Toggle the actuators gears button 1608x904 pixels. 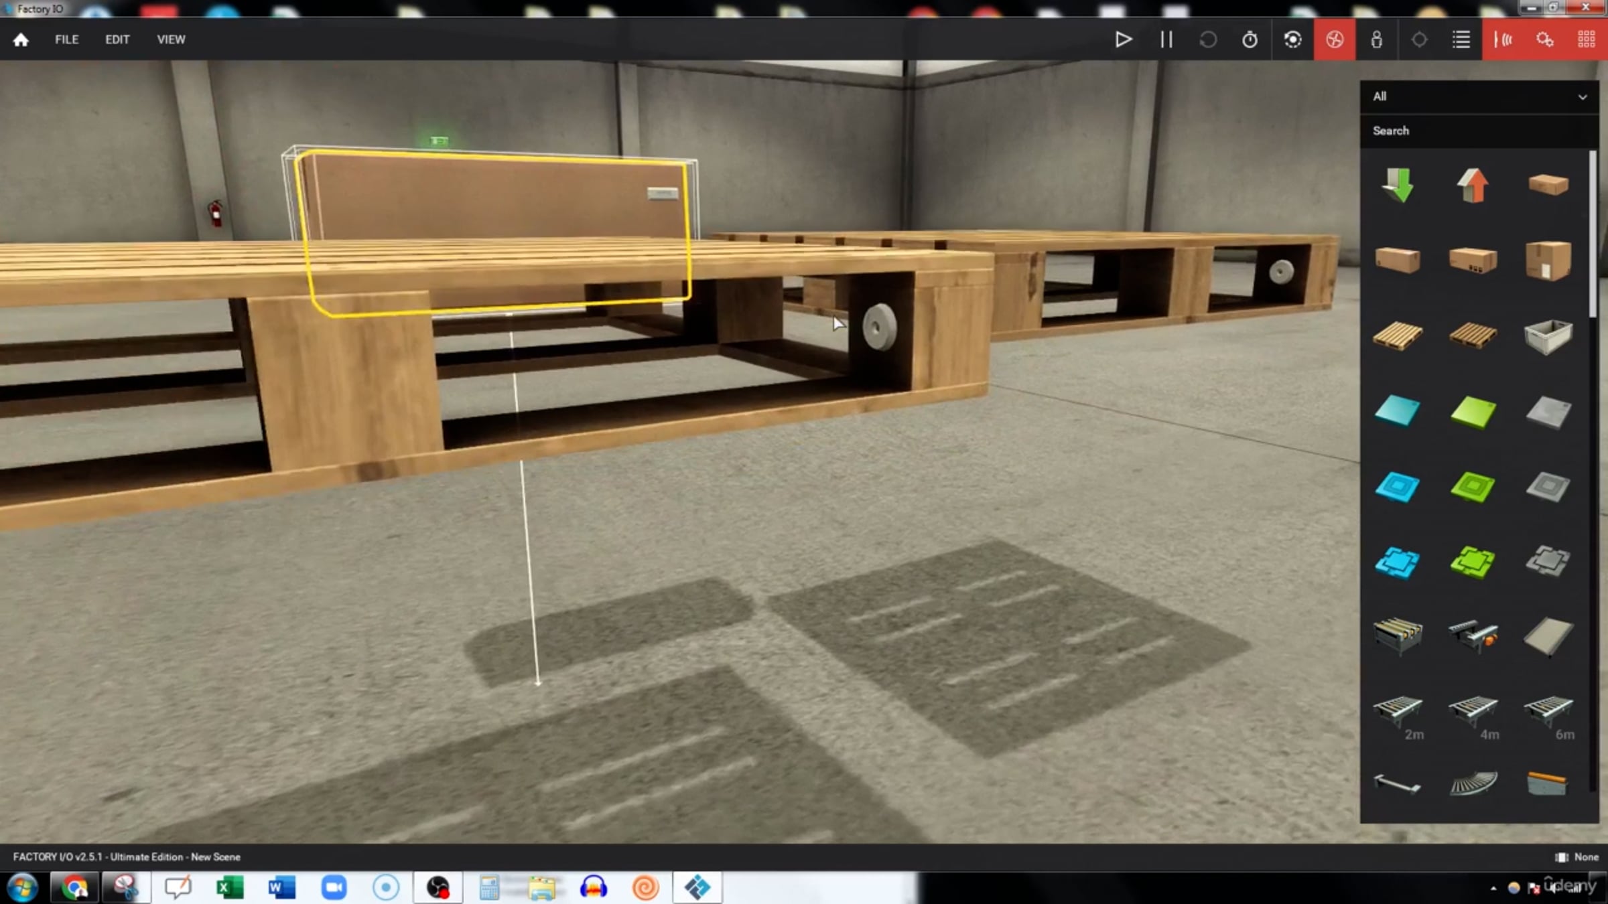click(x=1544, y=40)
